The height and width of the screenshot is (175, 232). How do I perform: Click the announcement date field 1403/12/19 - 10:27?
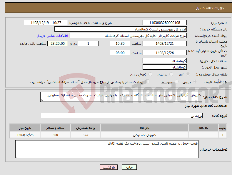[x=46, y=23]
